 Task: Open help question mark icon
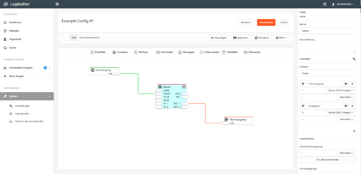coord(325,4)
